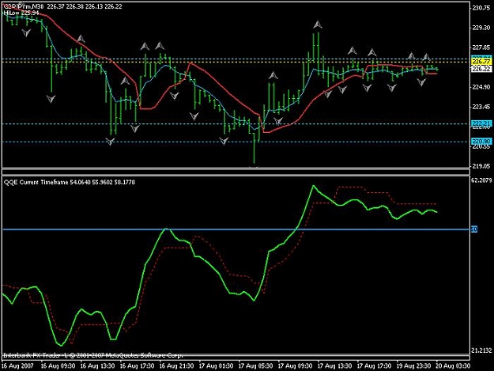Image resolution: width=494 pixels, height=371 pixels.
Task: Click the peak of the green QQE line
Action: pos(313,186)
